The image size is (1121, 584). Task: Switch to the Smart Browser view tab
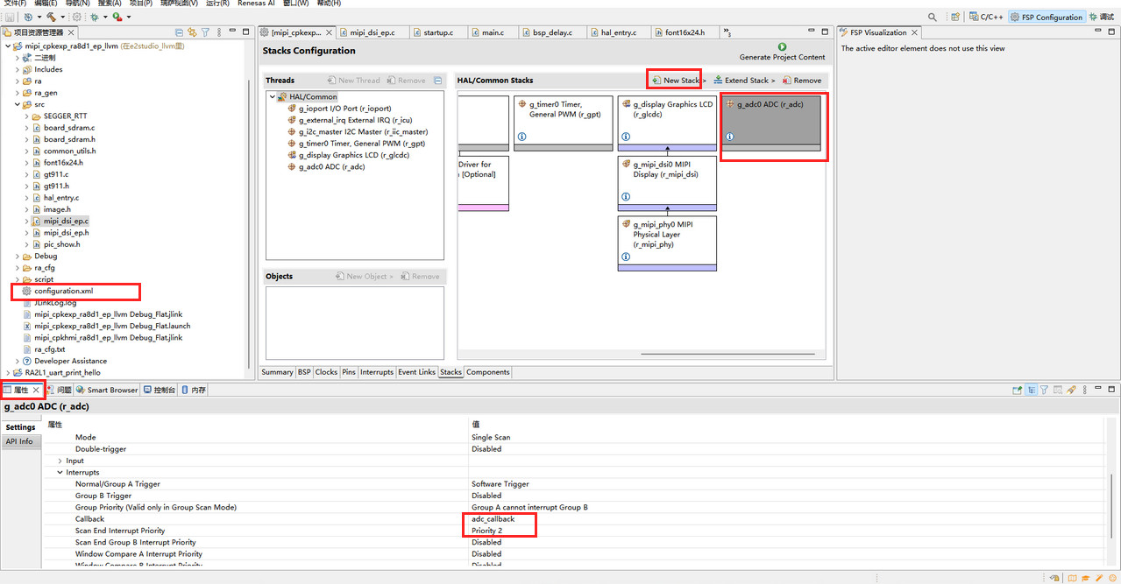pyautogui.click(x=107, y=390)
